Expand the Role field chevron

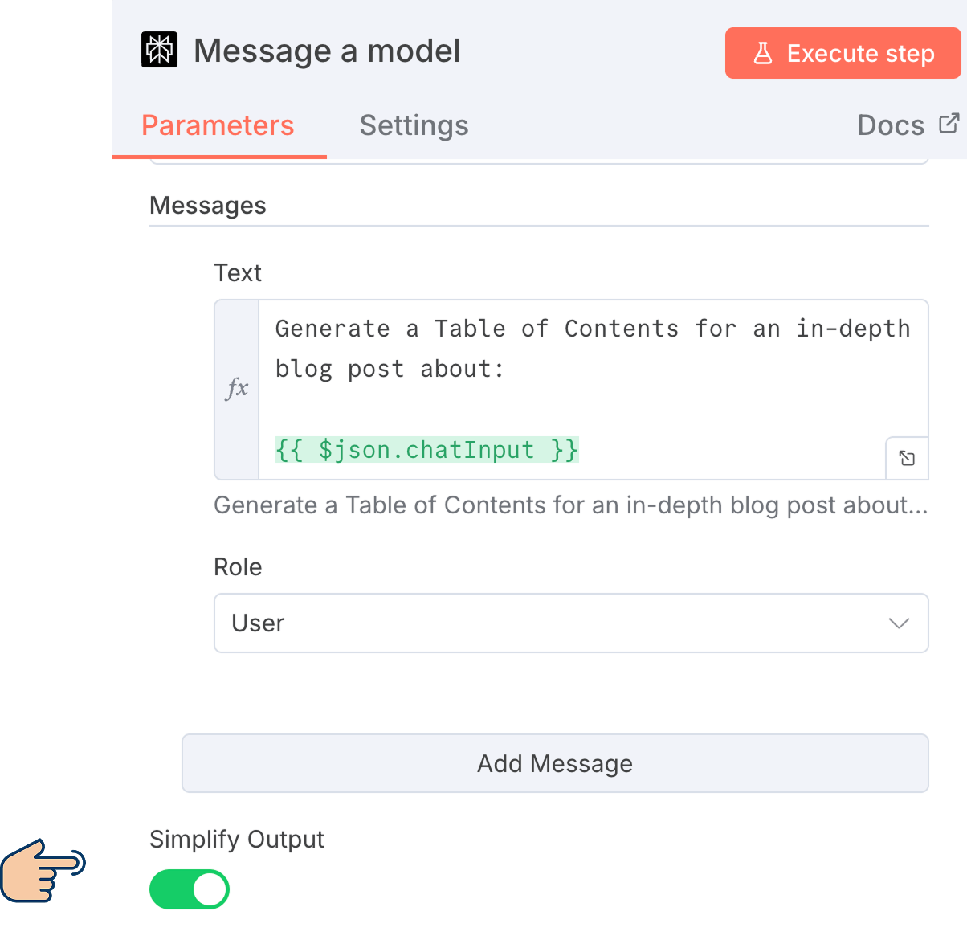tap(900, 623)
